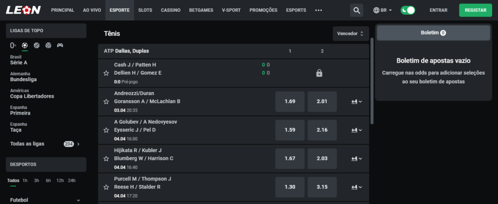Image resolution: width=498 pixels, height=204 pixels.
Task: Open the three-dots more menu
Action: 319,10
